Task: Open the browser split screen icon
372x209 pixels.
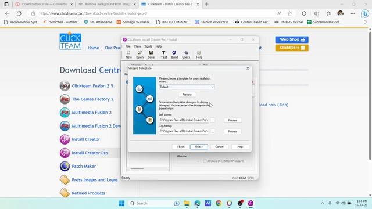Action: tap(317, 13)
